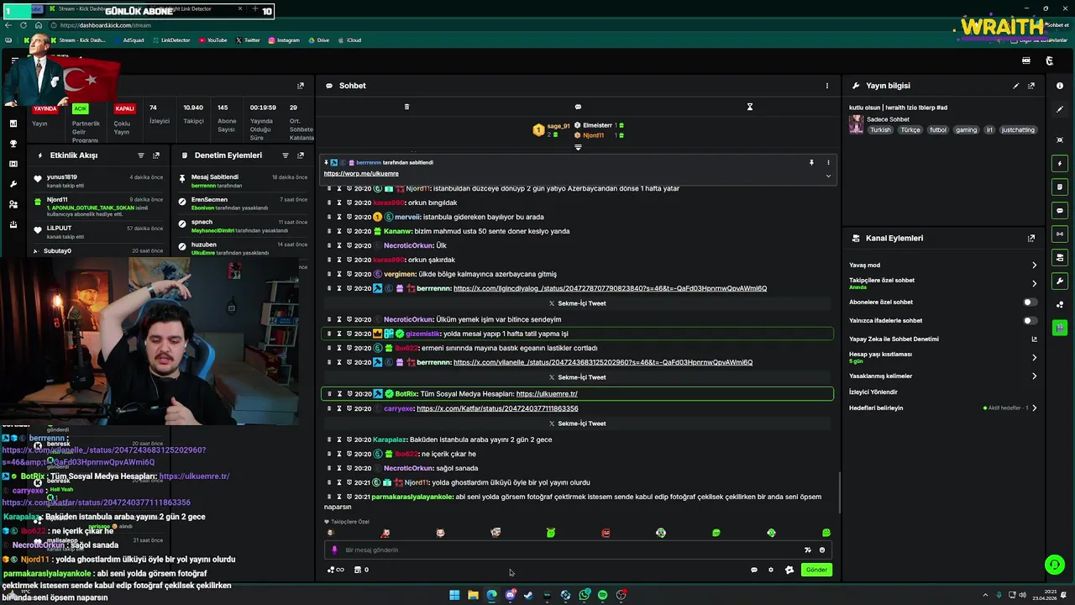Click the hourglass icon in the chat toolbar
Screen dimensions: 1075x605
[x=750, y=107]
